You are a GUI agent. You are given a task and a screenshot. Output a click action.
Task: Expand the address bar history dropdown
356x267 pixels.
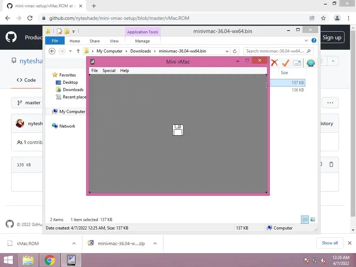point(227,51)
